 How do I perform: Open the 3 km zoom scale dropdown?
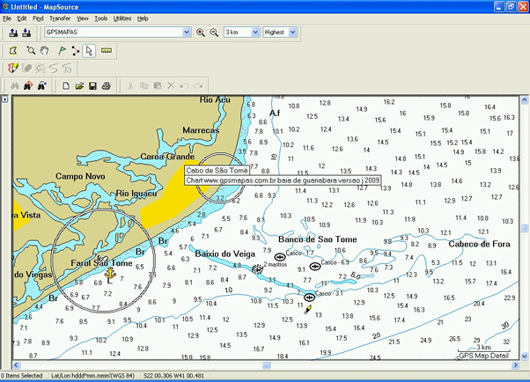click(254, 33)
